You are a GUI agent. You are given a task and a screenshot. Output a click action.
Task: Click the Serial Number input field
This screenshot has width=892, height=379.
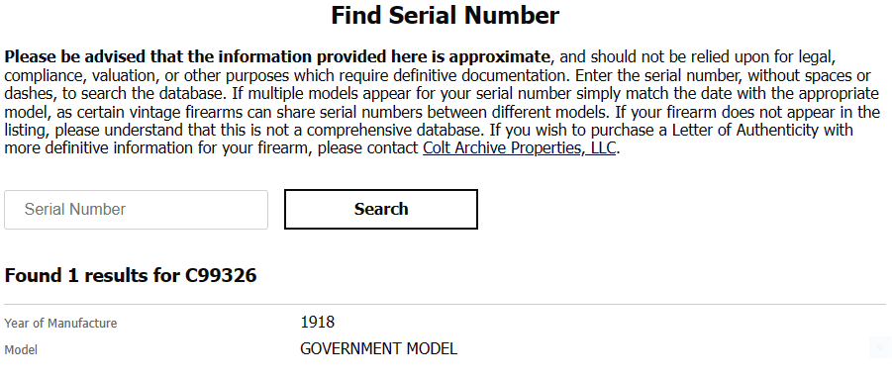tap(136, 210)
